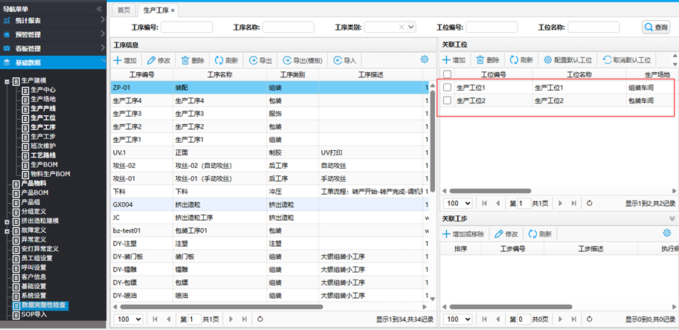The height and width of the screenshot is (330, 679).
Task: Click the 导出 export button
Action: pyautogui.click(x=261, y=60)
